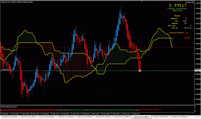Open the USDJPY,M2 (offline) chart tab
201x119 pixels.
(179, 117)
